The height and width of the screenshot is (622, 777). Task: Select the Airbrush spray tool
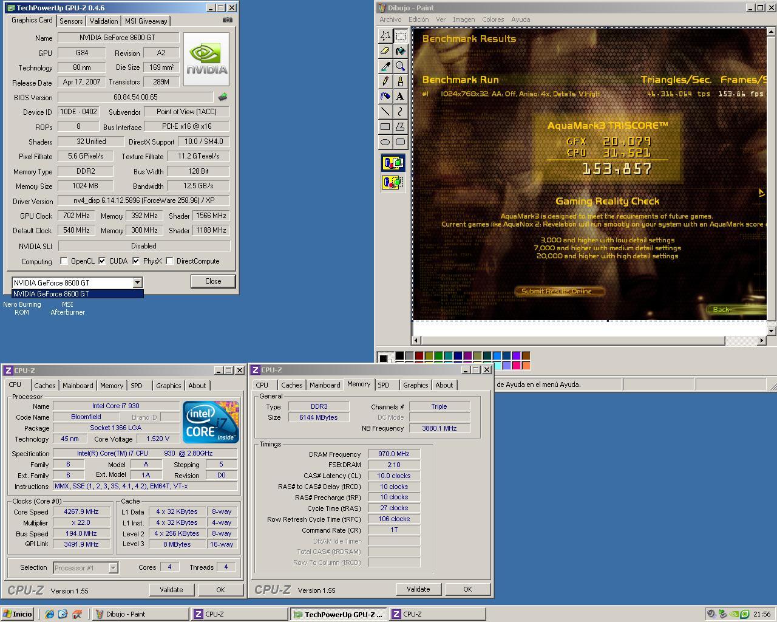tap(385, 97)
